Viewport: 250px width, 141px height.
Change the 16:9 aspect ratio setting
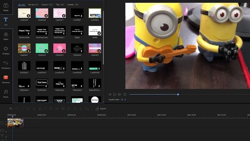click(x=123, y=99)
